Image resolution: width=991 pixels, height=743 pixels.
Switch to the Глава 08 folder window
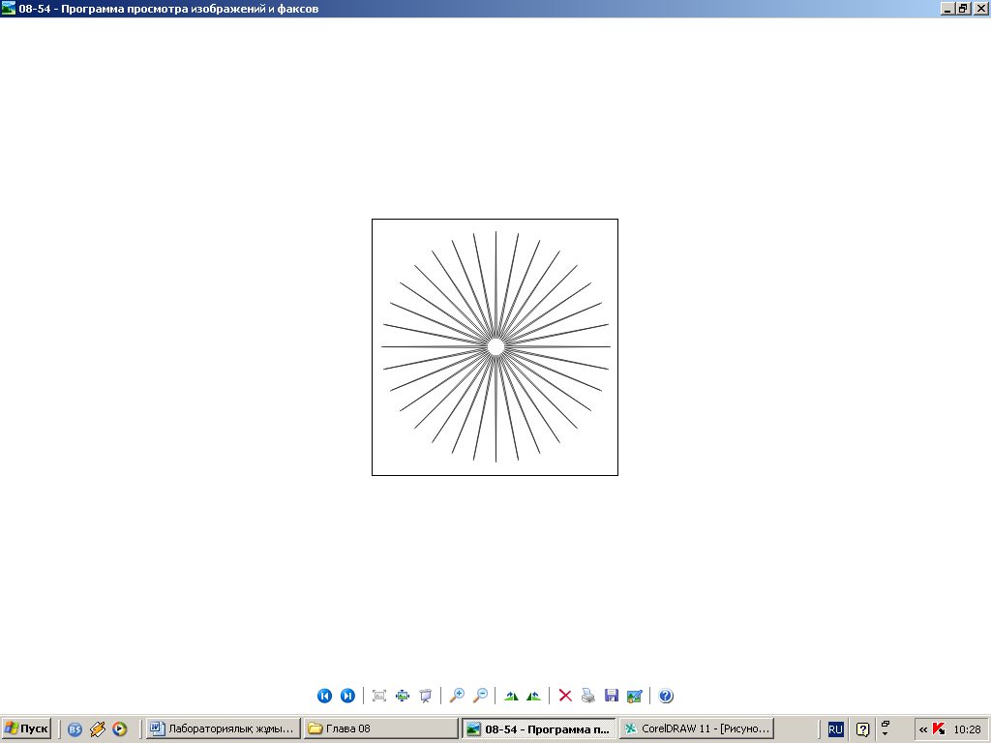point(380,728)
